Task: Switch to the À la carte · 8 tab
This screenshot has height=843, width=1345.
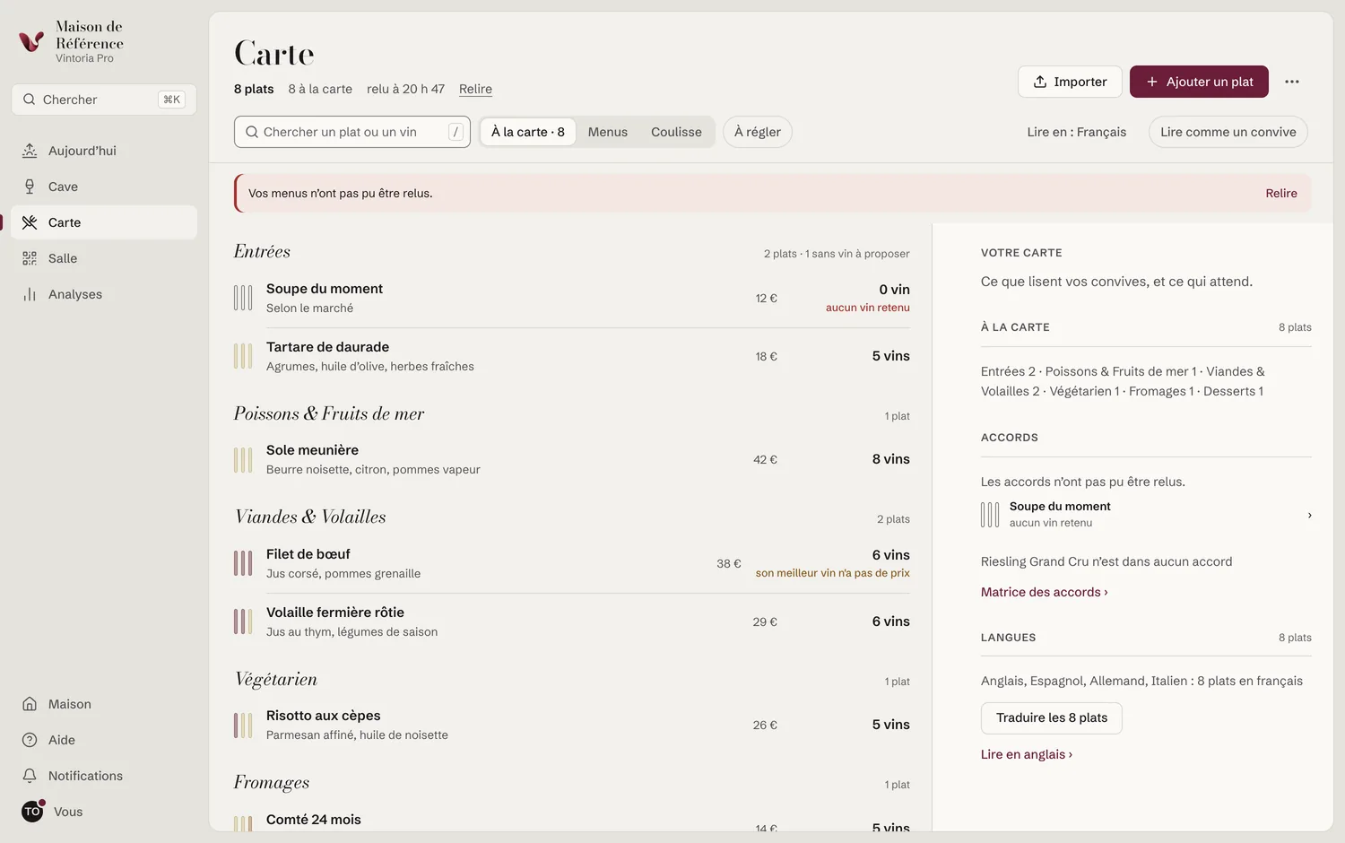Action: point(528,132)
